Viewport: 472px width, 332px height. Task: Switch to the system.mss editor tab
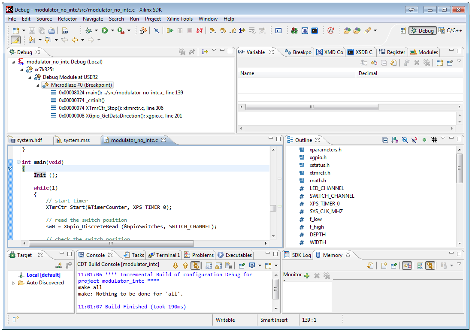click(x=77, y=140)
